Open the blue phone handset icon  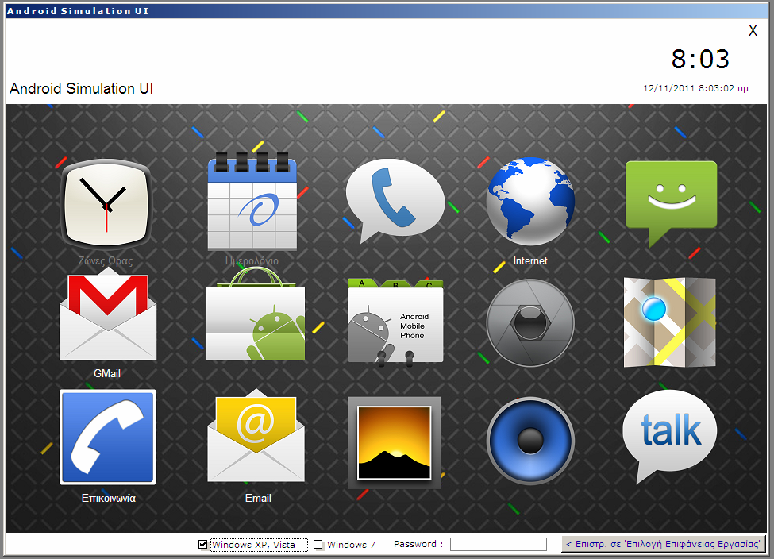pos(108,437)
